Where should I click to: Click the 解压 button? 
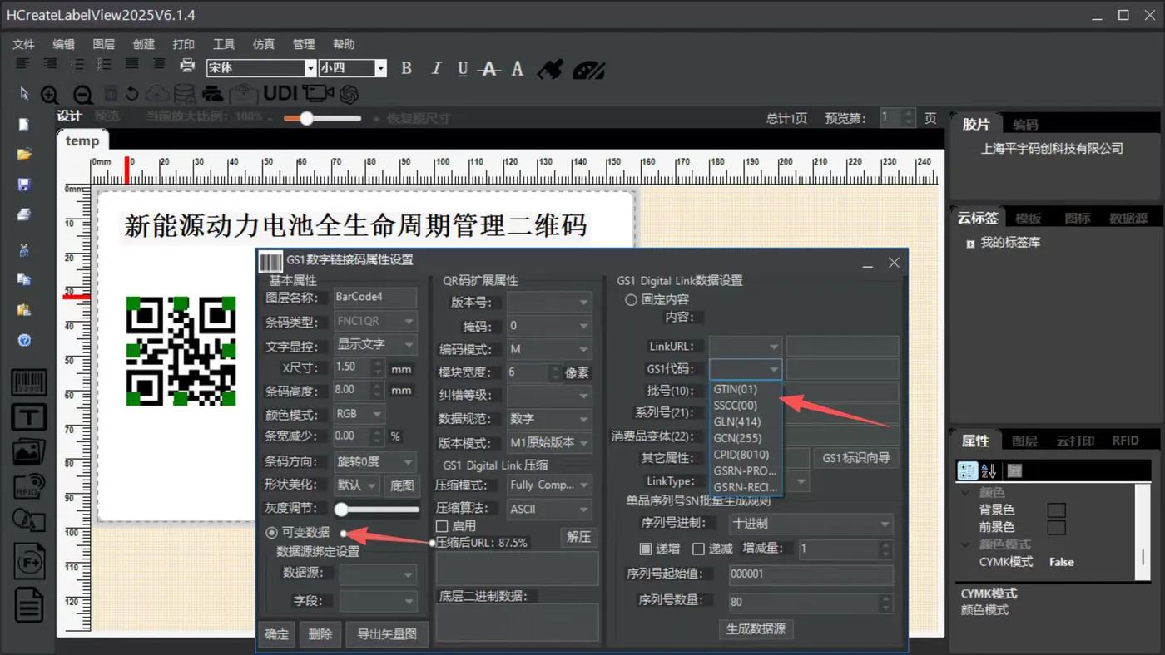coord(578,537)
